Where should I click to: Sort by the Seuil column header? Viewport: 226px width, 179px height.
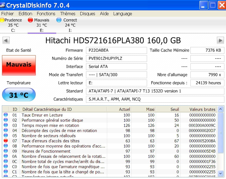[x=168, y=109]
